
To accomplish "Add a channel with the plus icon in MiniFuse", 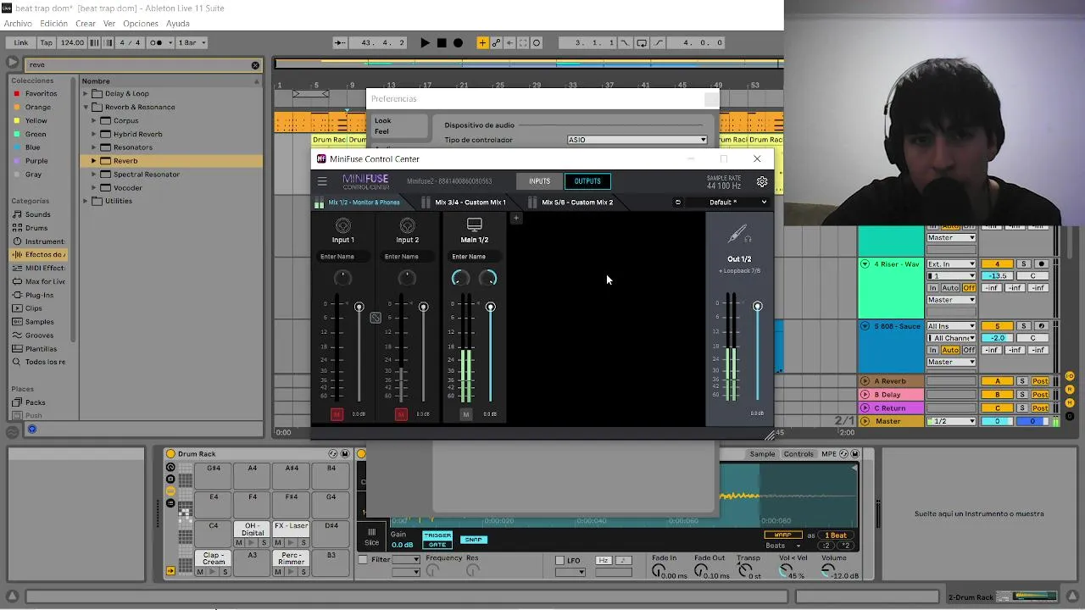I will point(515,218).
